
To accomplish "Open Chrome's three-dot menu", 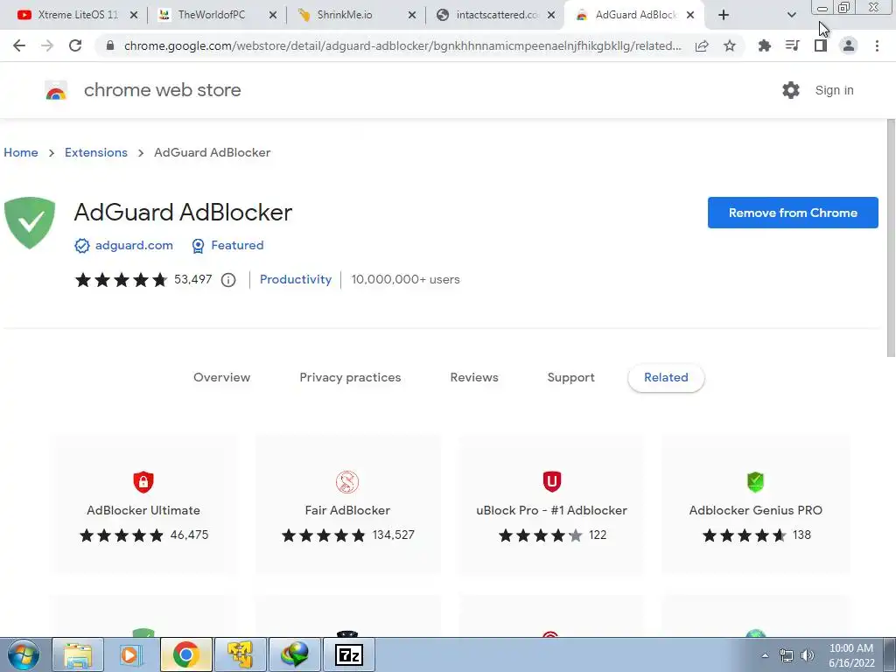I will pyautogui.click(x=877, y=45).
